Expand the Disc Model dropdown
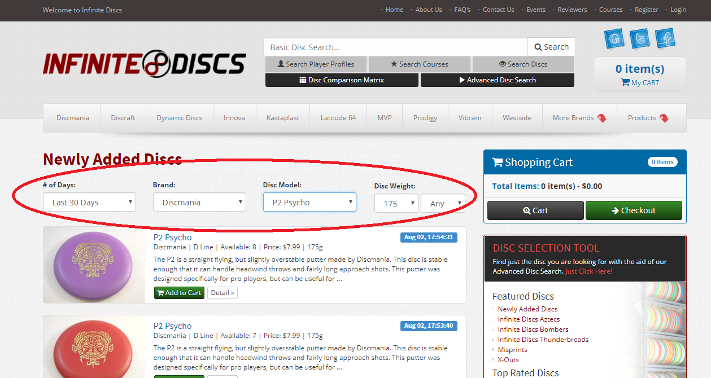 [x=309, y=202]
